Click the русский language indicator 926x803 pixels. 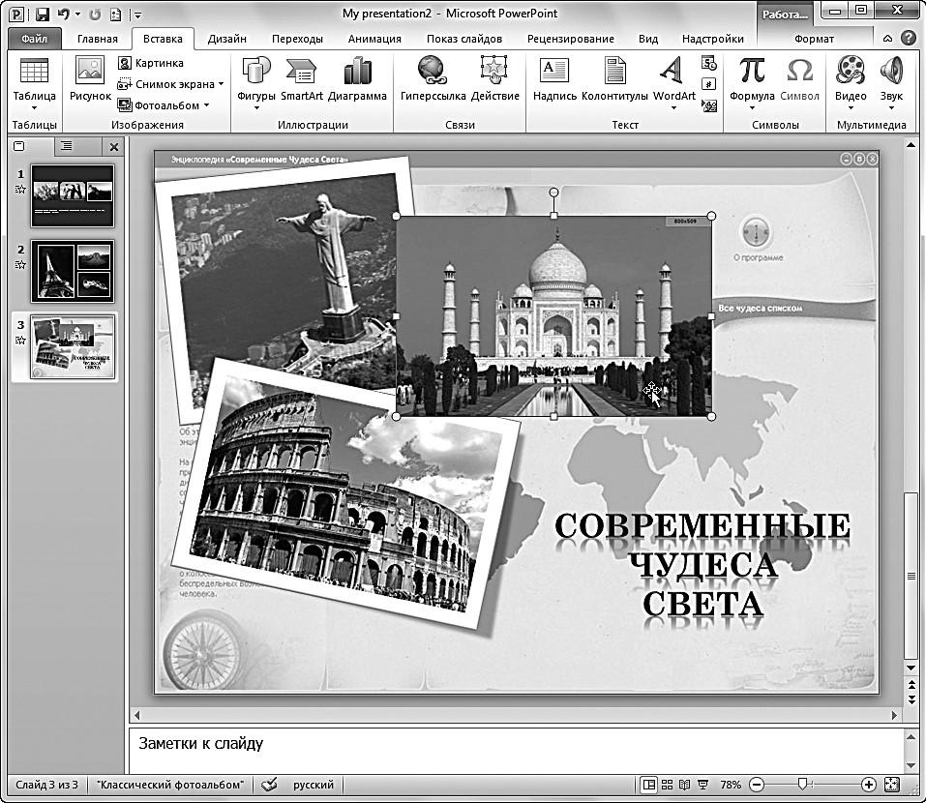pyautogui.click(x=313, y=785)
